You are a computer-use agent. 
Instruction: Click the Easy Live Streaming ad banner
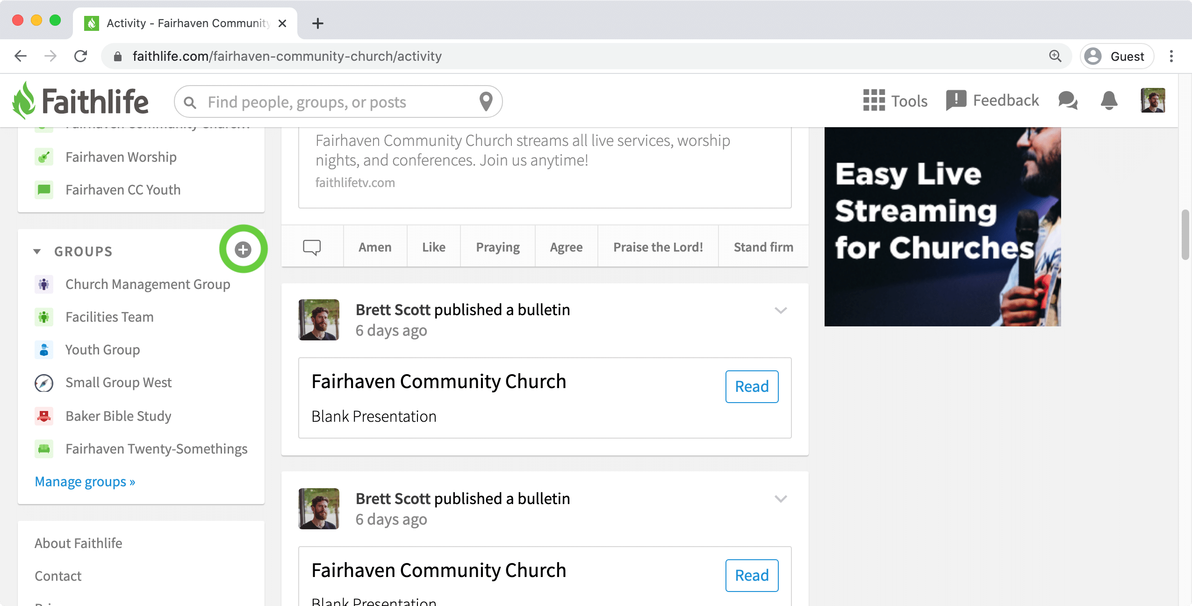pyautogui.click(x=942, y=227)
